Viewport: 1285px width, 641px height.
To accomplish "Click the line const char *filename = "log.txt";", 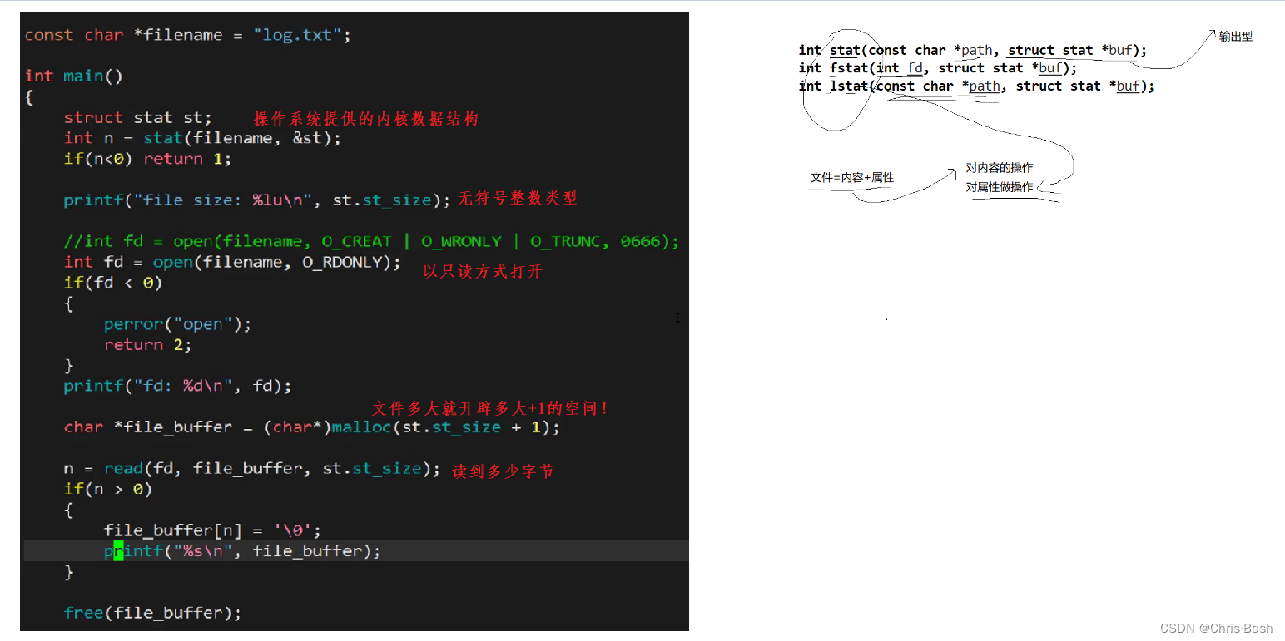I will 188,35.
